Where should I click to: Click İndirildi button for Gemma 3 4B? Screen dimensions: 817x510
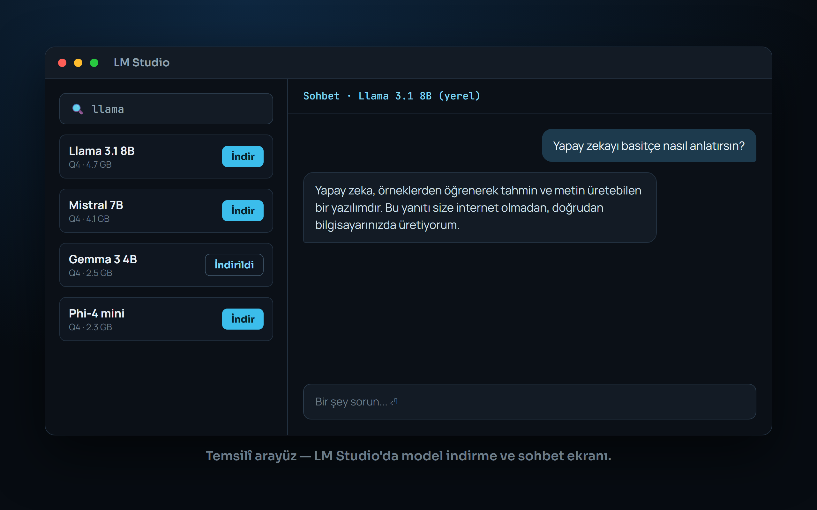click(234, 265)
